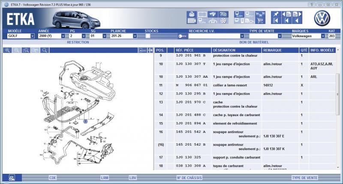
Task: Jump to first illustration icon
Action: (x=276, y=21)
